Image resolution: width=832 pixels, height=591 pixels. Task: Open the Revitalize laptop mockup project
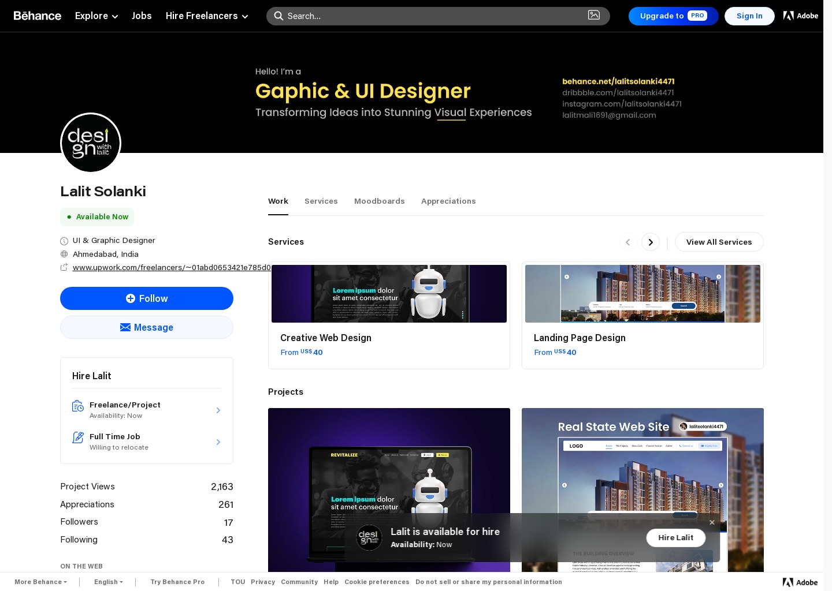tap(389, 490)
